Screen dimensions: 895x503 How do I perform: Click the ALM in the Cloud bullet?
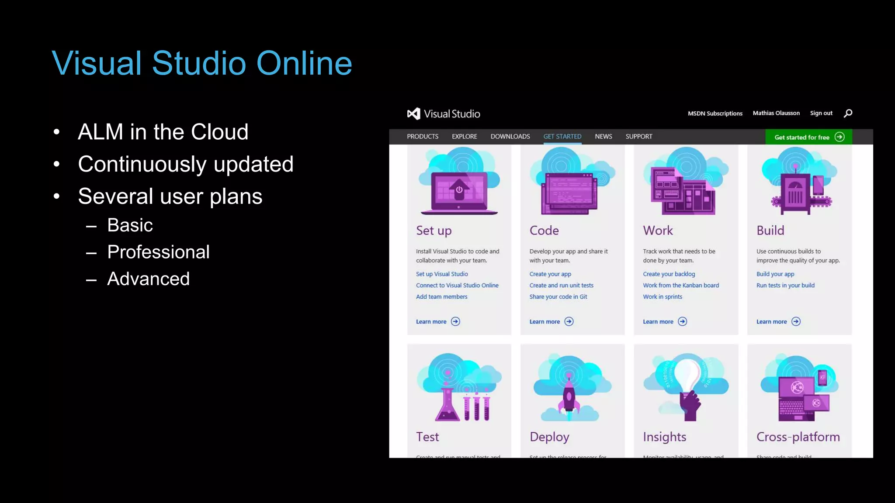pos(163,132)
